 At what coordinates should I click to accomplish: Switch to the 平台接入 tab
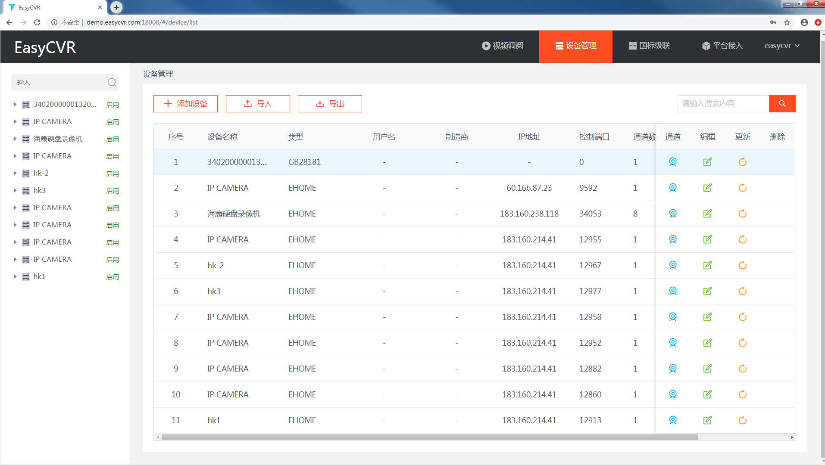click(722, 46)
